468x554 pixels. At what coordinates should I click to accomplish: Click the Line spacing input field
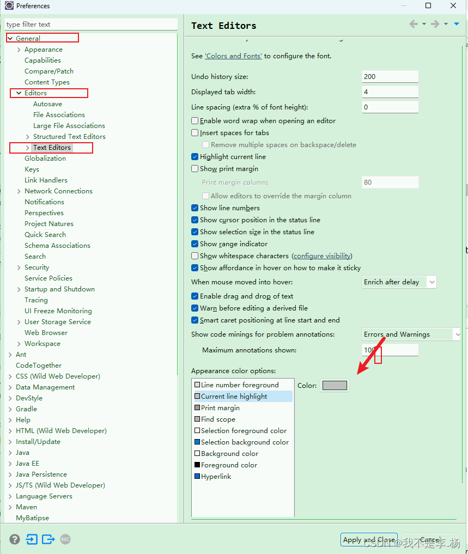pyautogui.click(x=390, y=107)
